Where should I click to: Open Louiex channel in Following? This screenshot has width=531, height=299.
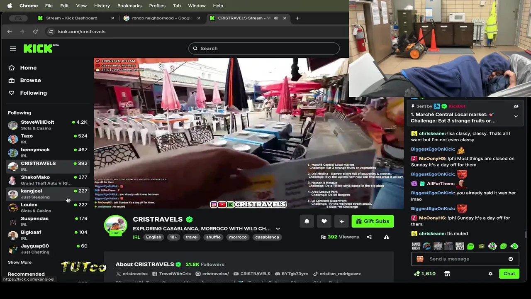[48, 208]
